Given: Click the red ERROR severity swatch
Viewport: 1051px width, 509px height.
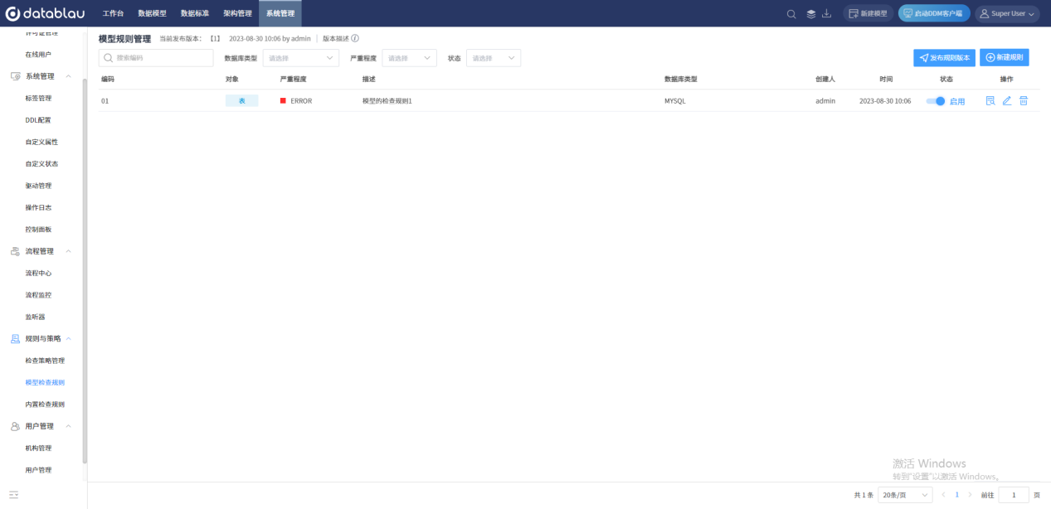Looking at the screenshot, I should (x=283, y=100).
